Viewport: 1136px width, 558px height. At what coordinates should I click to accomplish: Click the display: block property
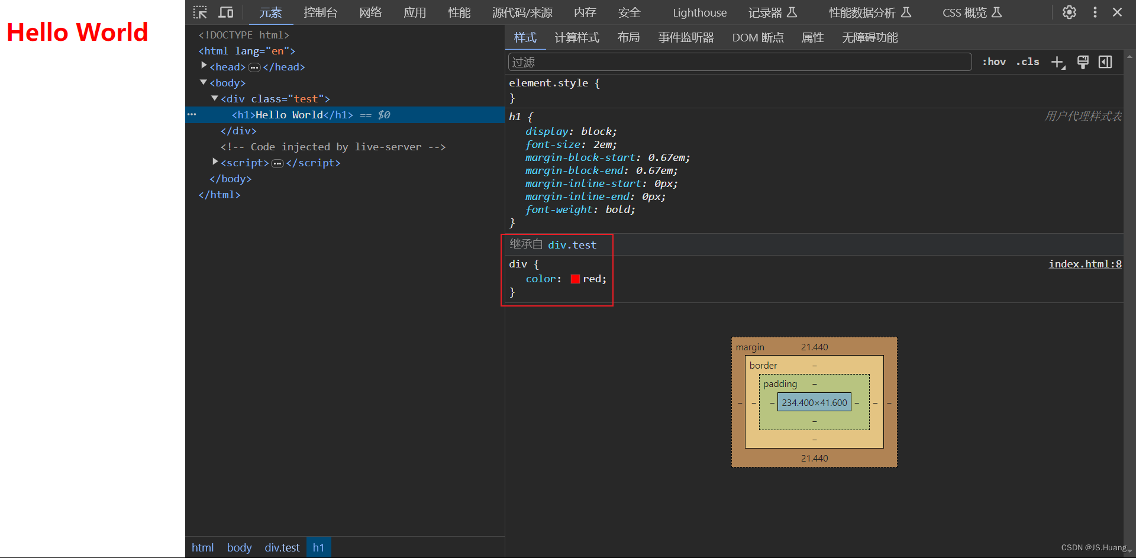571,131
